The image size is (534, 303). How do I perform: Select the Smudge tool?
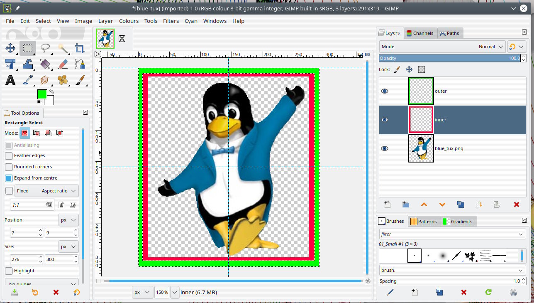pyautogui.click(x=45, y=80)
